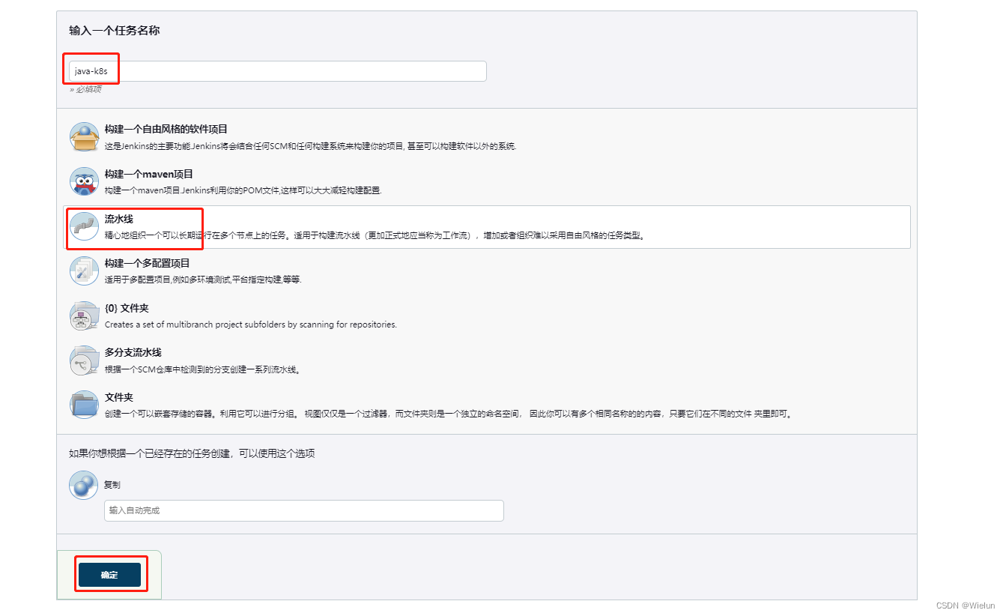Click the task name input containing java-k8s
The image size is (1006, 616).
click(278, 71)
